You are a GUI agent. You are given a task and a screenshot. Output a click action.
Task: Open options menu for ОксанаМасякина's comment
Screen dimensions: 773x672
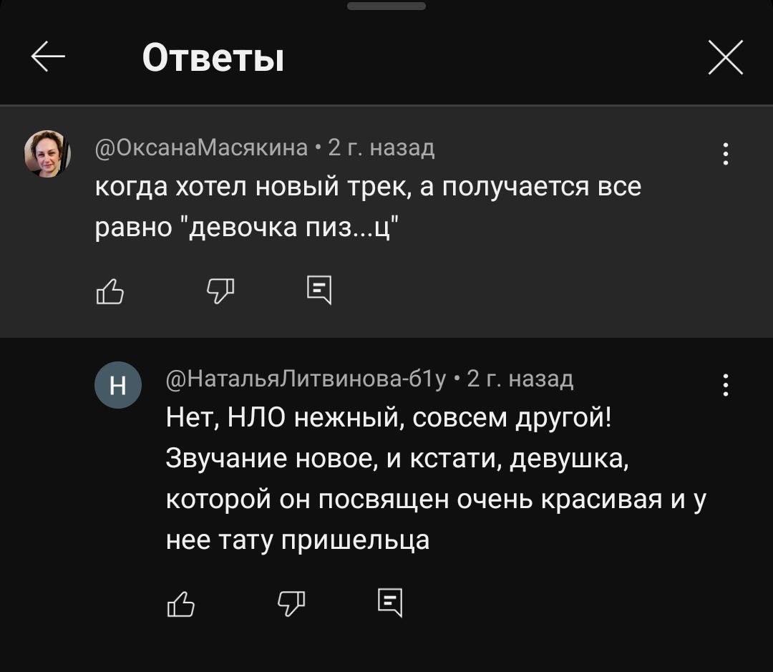[726, 154]
